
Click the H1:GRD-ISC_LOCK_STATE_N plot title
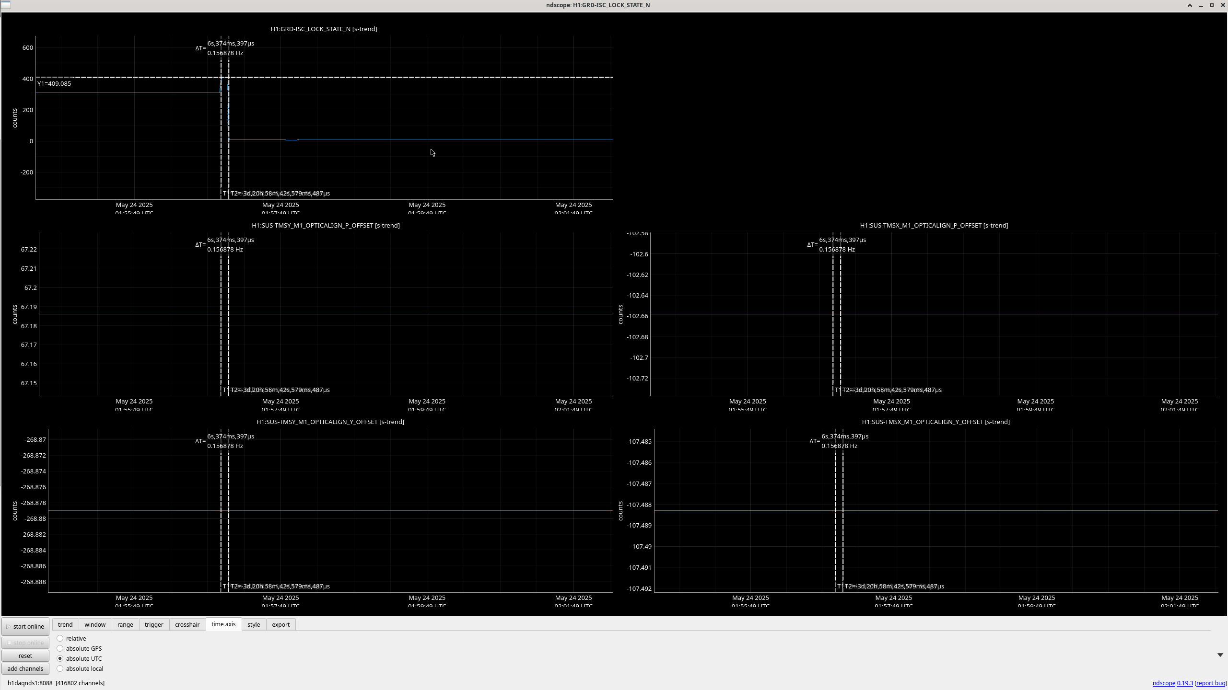coord(324,29)
